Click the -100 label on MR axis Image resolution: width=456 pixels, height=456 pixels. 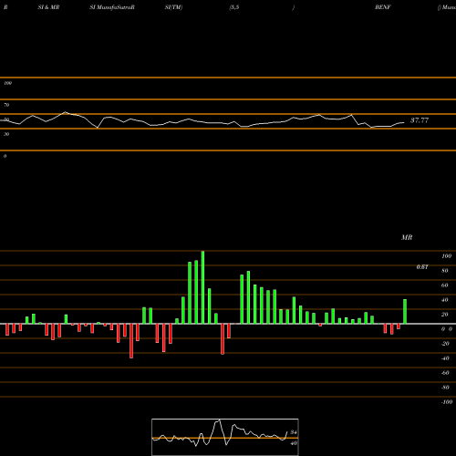pos(447,402)
